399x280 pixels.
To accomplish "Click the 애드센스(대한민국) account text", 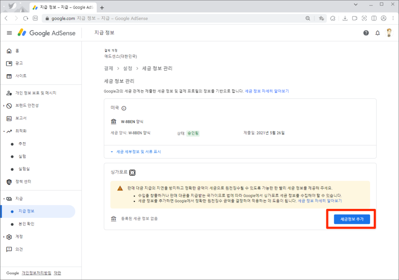I will click(x=121, y=56).
